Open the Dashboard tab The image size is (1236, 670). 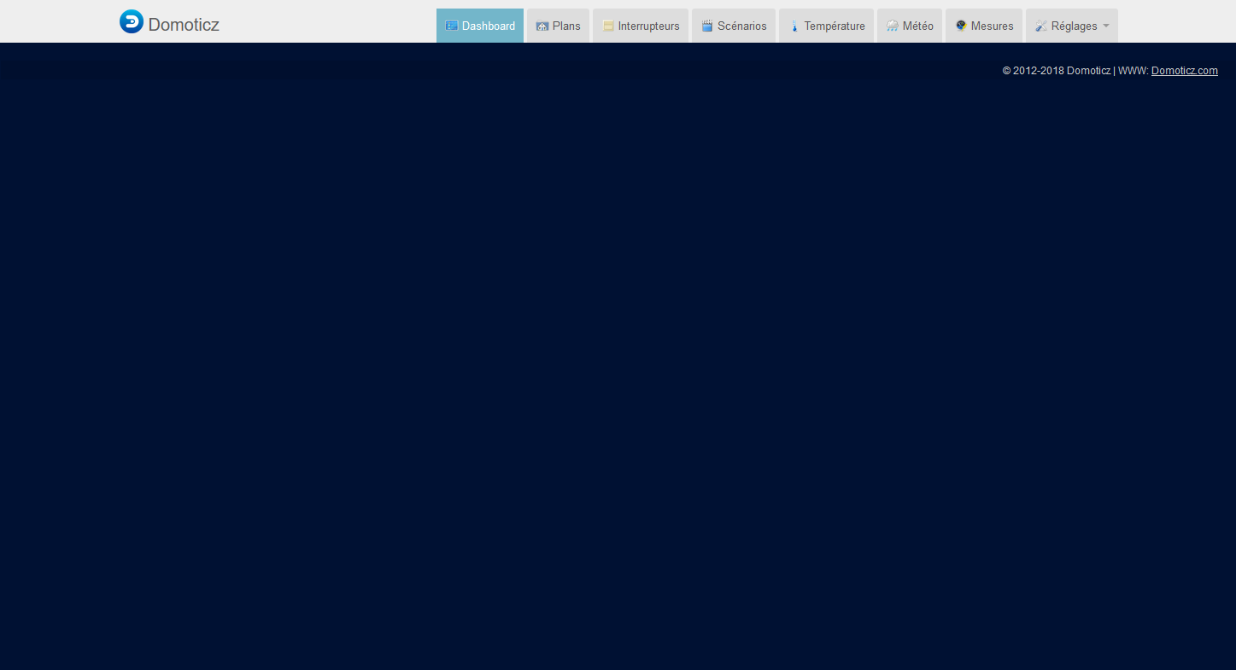pos(480,26)
